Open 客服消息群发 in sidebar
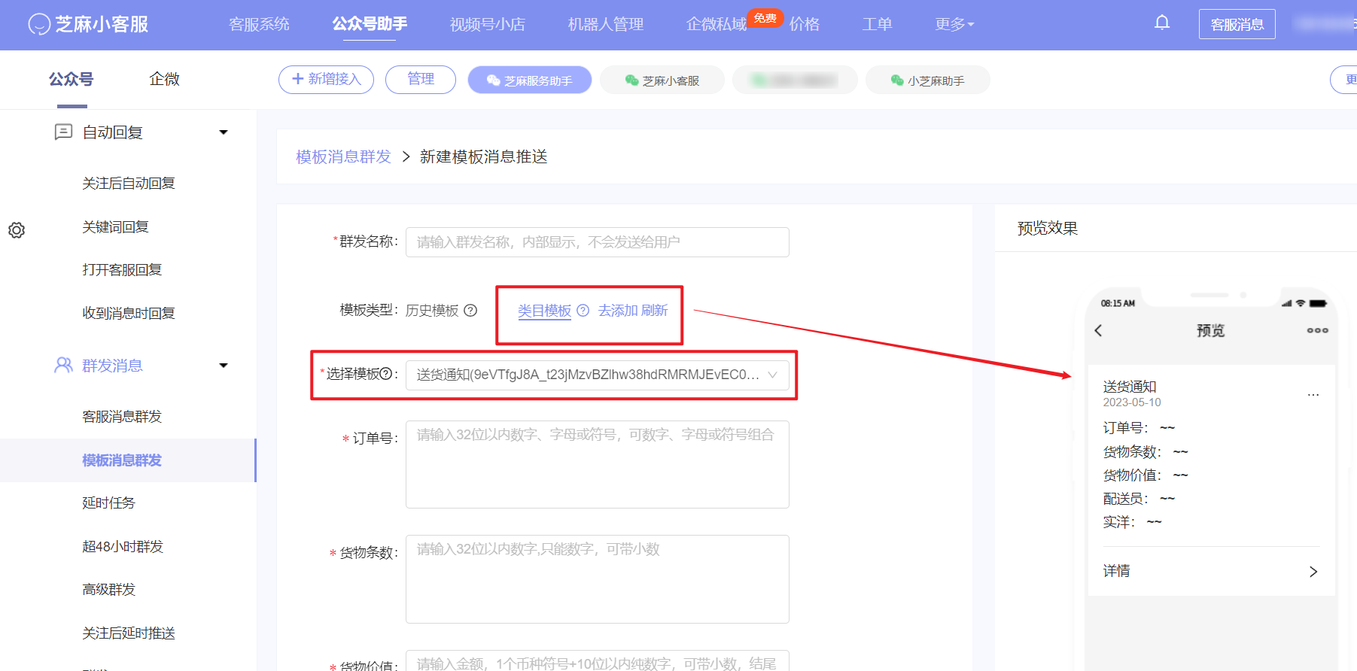This screenshot has width=1357, height=671. point(122,417)
